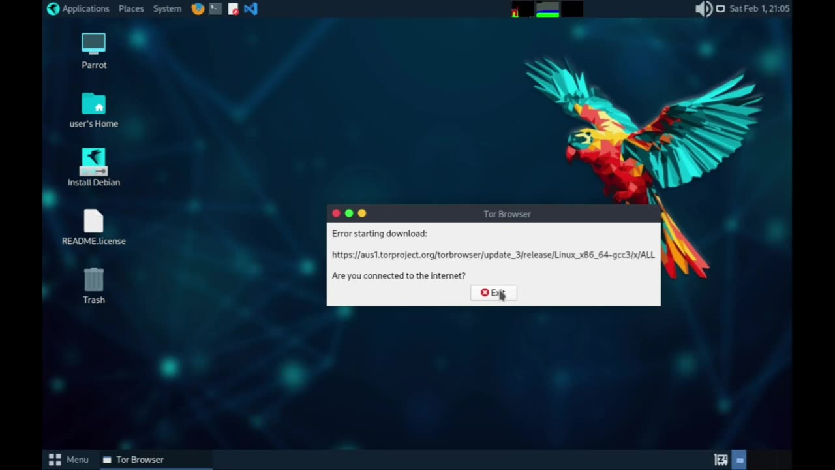The image size is (835, 470).
Task: Select the Install Debian desktop icon
Action: 94,168
